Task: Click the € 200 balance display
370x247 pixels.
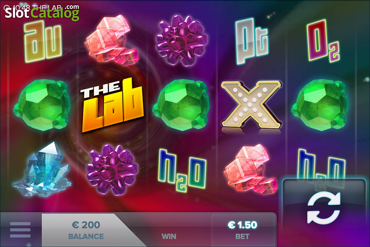Action: pos(86,230)
